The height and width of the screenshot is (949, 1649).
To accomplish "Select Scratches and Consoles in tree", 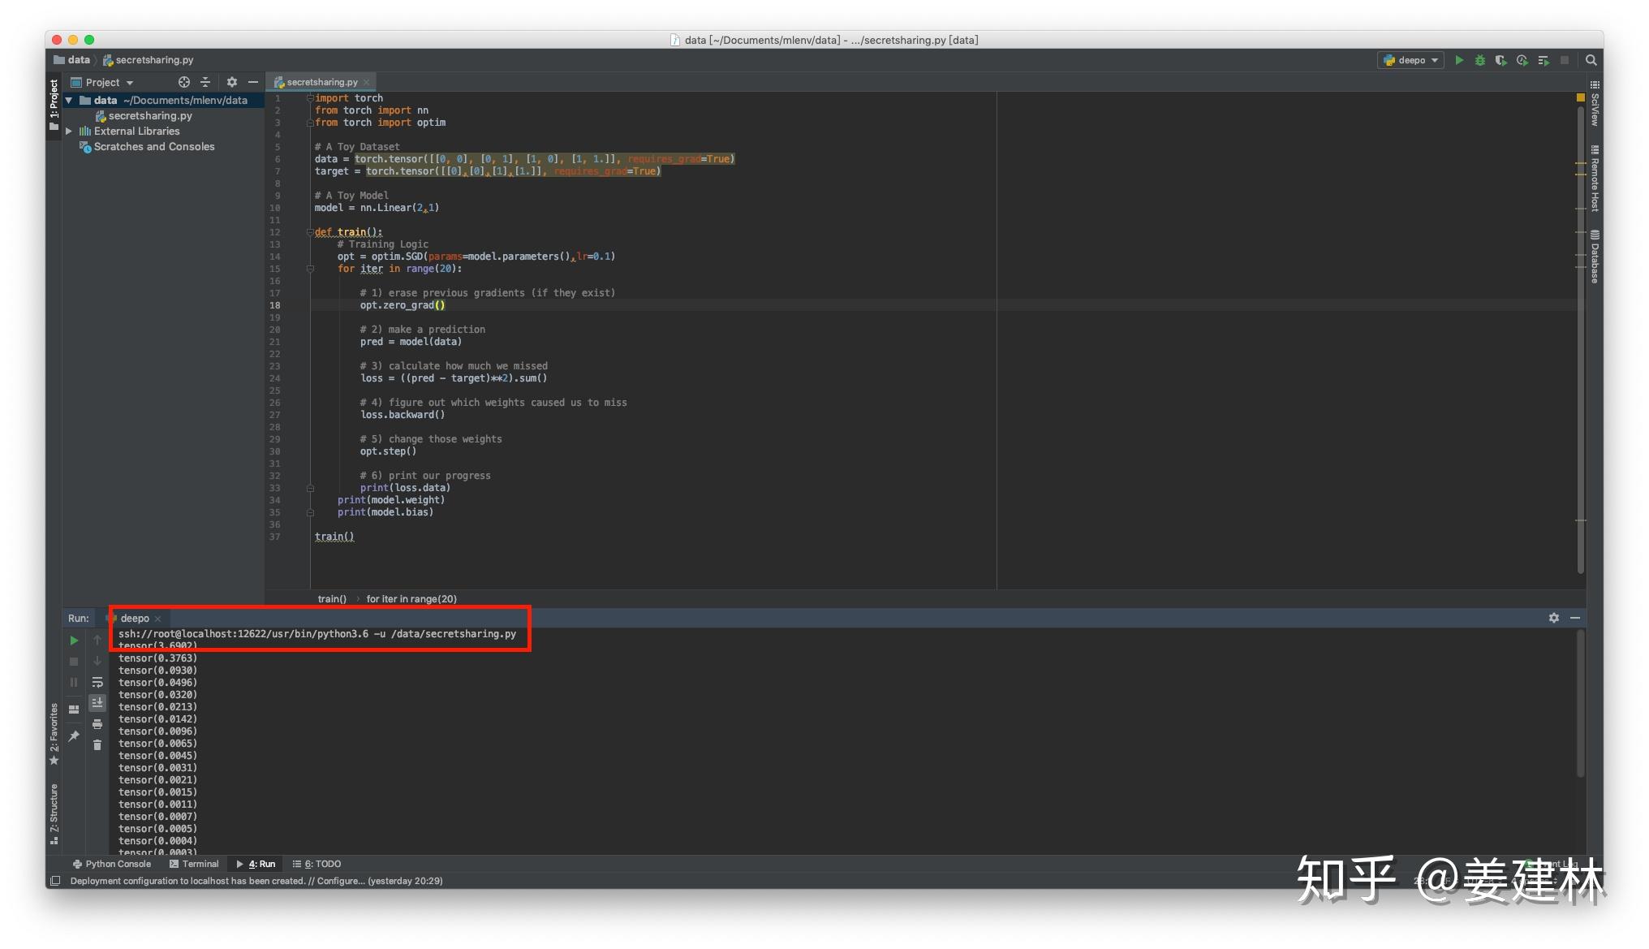I will click(x=154, y=147).
